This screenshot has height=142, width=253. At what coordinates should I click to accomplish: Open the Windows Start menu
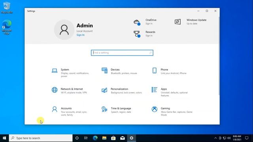(x=4, y=138)
